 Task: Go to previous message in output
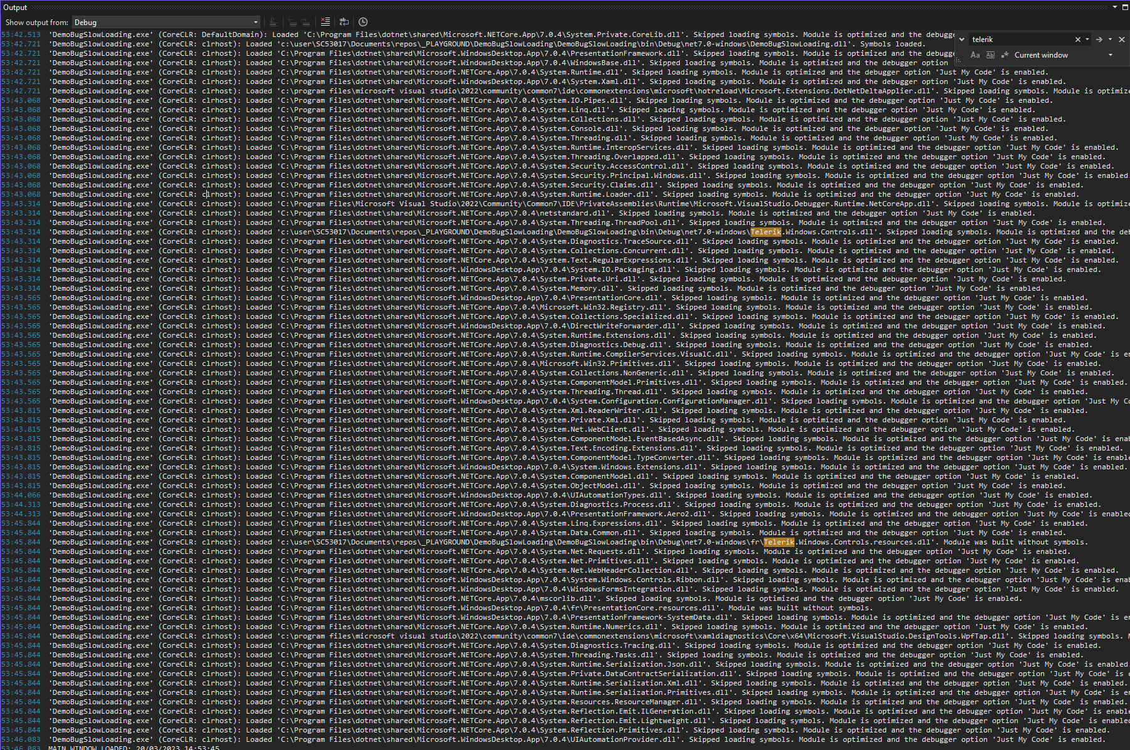point(292,22)
